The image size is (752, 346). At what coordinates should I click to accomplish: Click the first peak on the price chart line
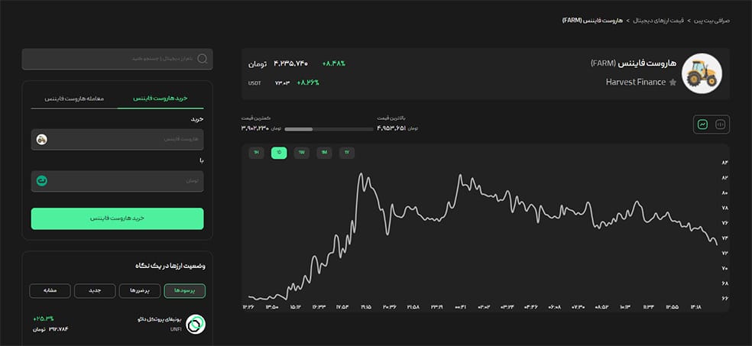tap(361, 174)
